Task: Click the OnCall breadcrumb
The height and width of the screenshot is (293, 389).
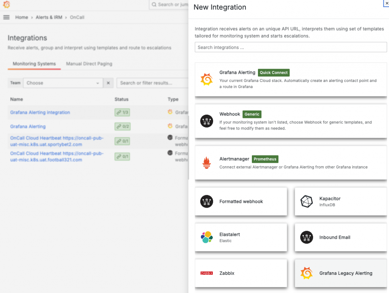Action: pyautogui.click(x=77, y=17)
